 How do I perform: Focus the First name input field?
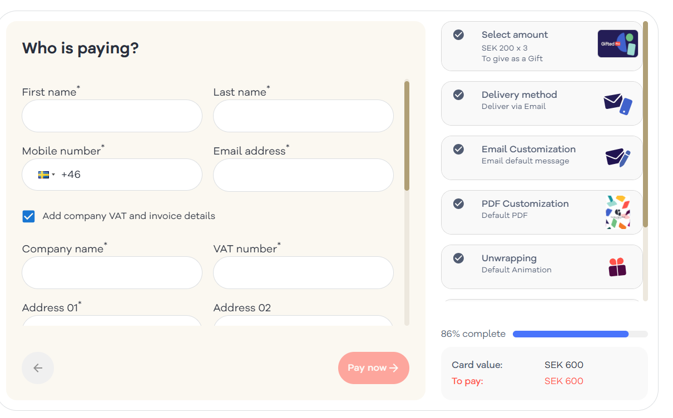[112, 116]
